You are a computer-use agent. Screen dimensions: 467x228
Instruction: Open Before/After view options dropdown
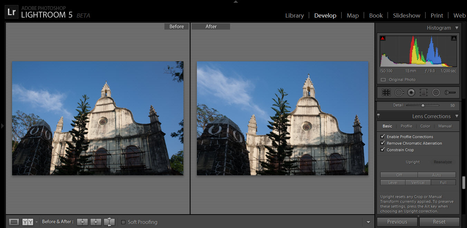click(x=37, y=222)
